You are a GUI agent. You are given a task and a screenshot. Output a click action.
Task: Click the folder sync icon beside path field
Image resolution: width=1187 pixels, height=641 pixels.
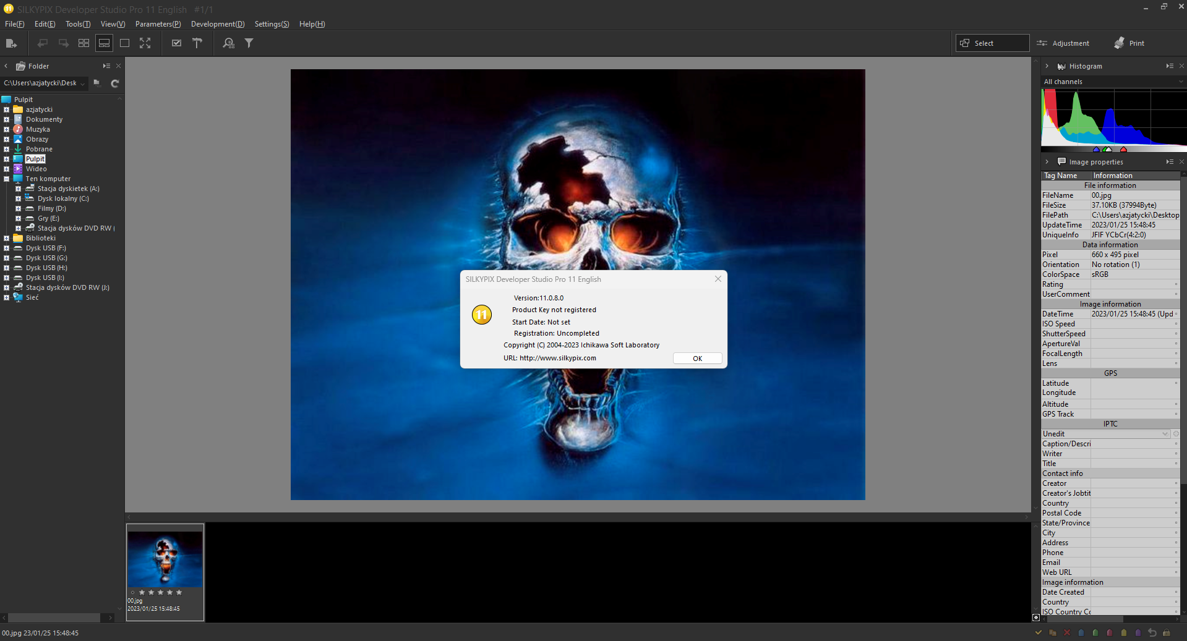click(97, 83)
